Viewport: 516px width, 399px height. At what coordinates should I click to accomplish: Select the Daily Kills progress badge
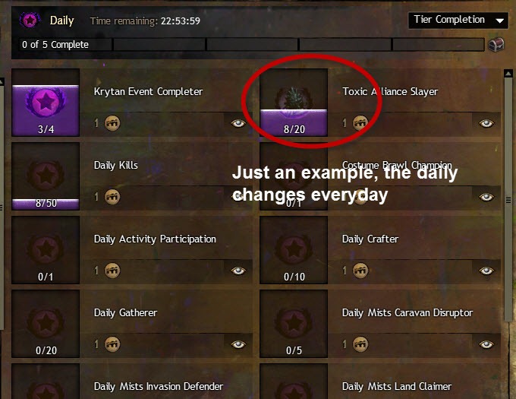(46, 176)
